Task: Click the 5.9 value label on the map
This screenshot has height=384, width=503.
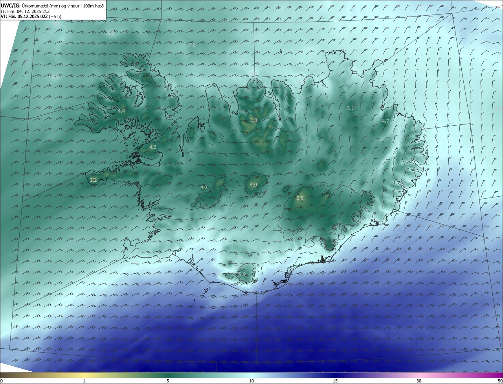Action: 242,274
